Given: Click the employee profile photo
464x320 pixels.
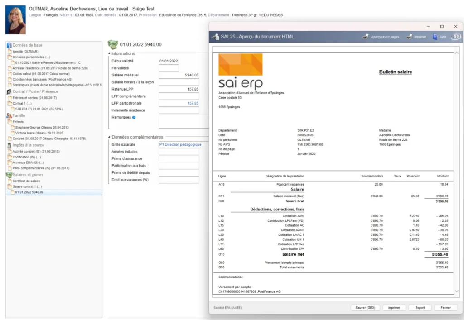Looking at the screenshot, I should coord(15,20).
